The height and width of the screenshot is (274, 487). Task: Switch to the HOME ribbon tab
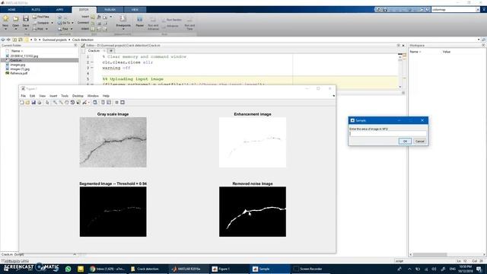pos(12,10)
